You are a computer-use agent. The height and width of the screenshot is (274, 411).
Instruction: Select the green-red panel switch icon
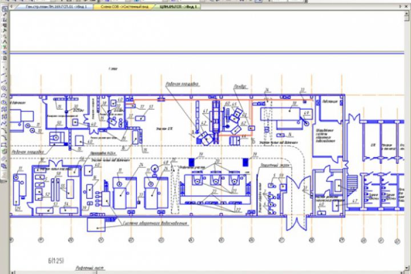[5, 47]
